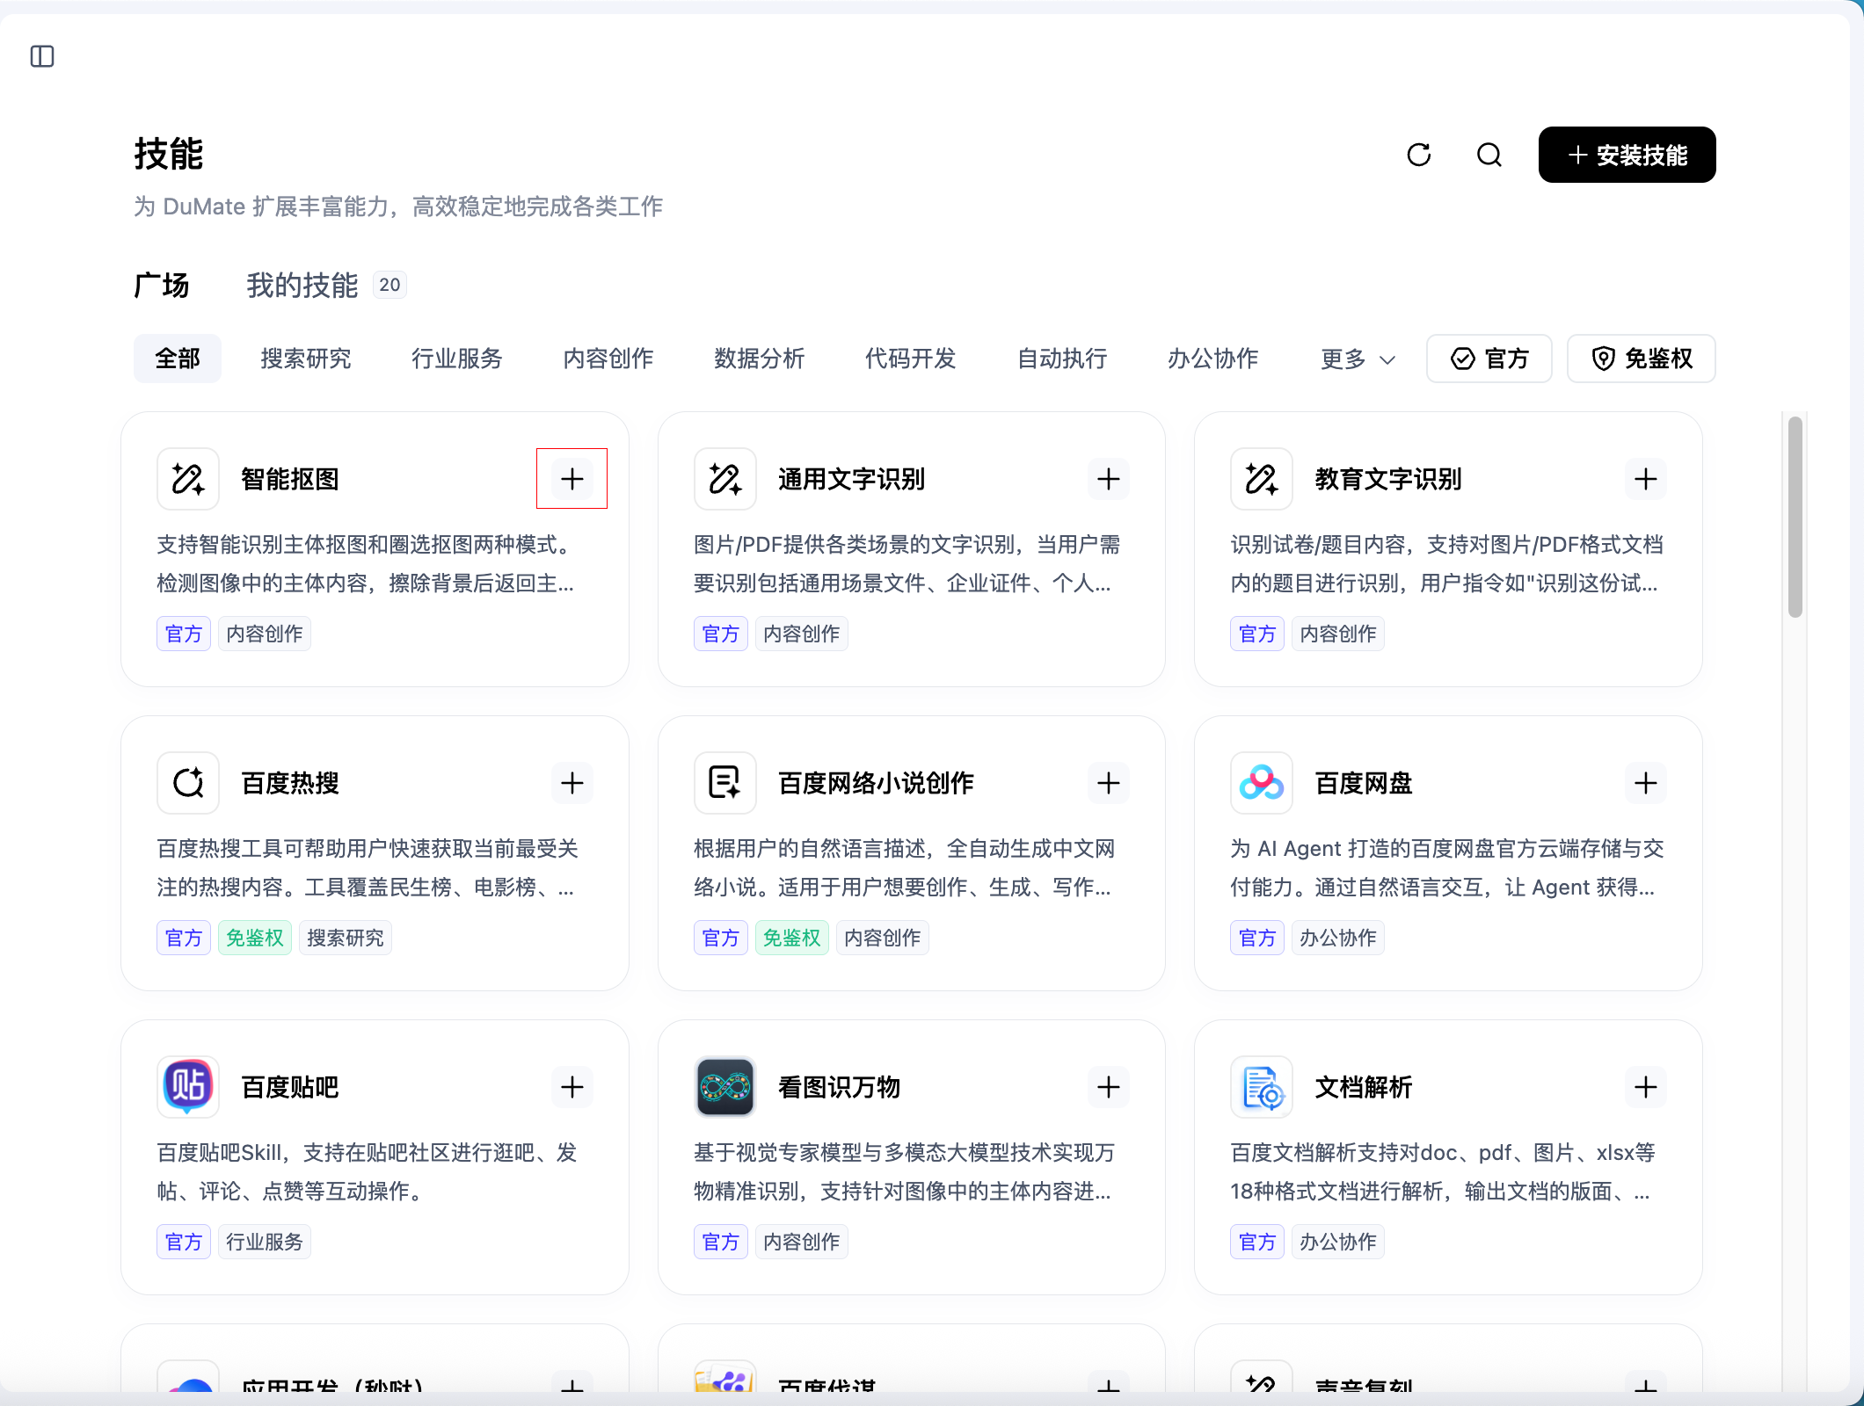Image resolution: width=1864 pixels, height=1406 pixels.
Task: Expand the 更多 categories dropdown
Action: [1358, 359]
